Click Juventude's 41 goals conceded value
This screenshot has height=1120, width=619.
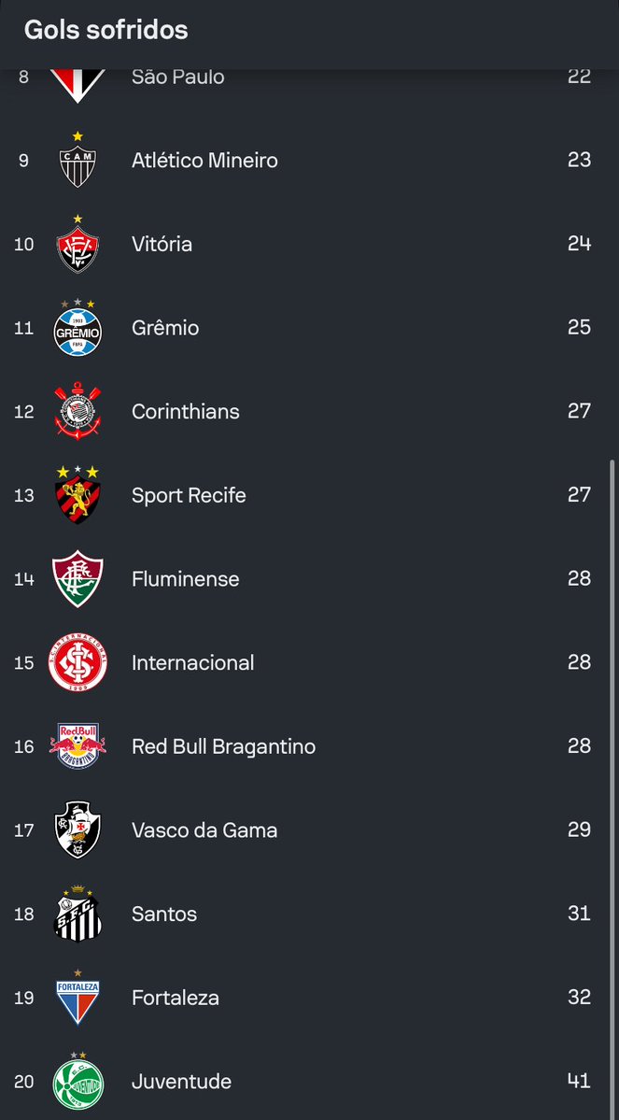point(579,1081)
